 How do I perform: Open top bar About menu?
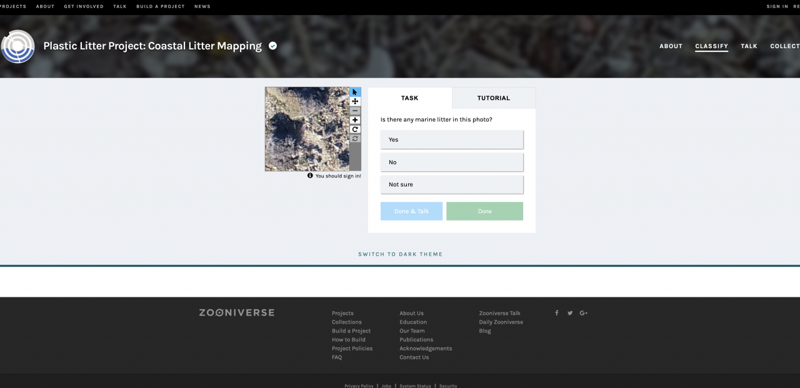(45, 6)
